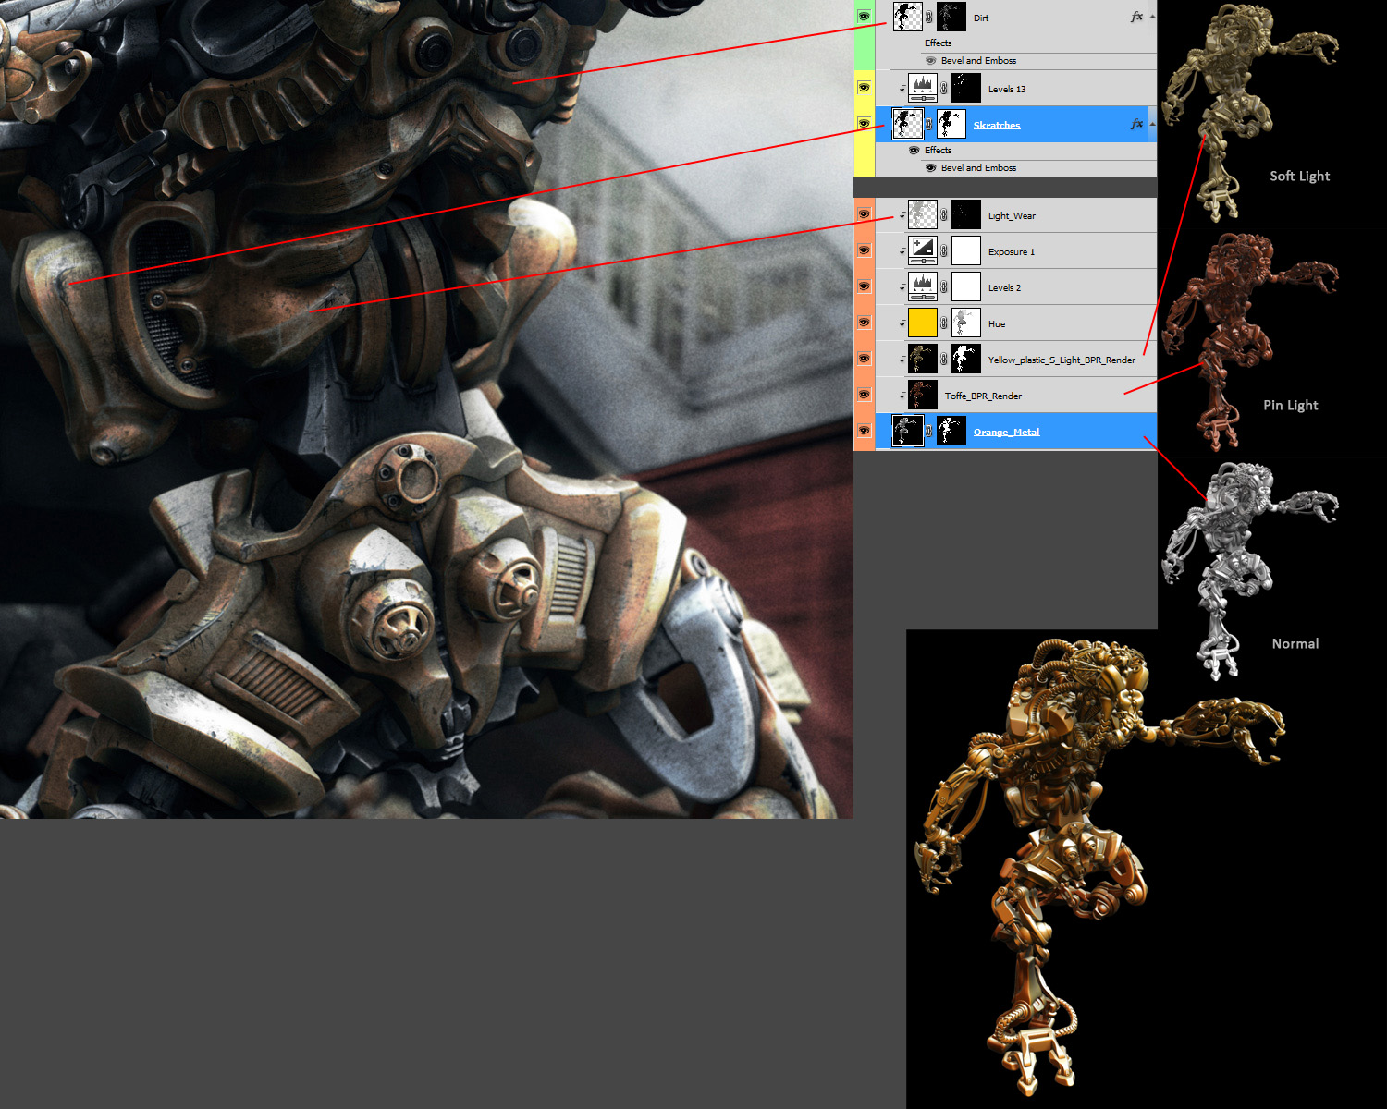
Task: Select the Levels 2 histogram adjustment icon
Action: (923, 286)
